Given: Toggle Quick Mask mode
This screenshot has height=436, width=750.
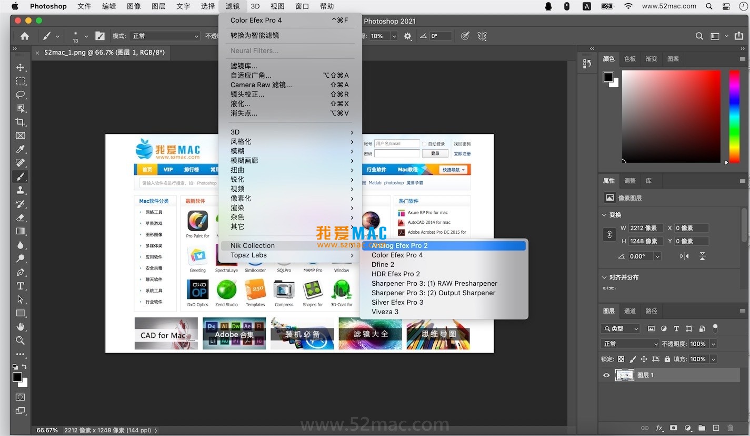Looking at the screenshot, I should point(21,397).
